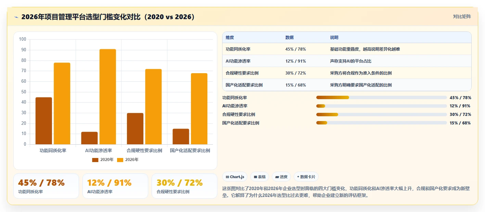Click the summary paragraph starting 这张图对比了2020年
Image resolution: width=485 pixels, height=212 pixels.
tap(346, 192)
